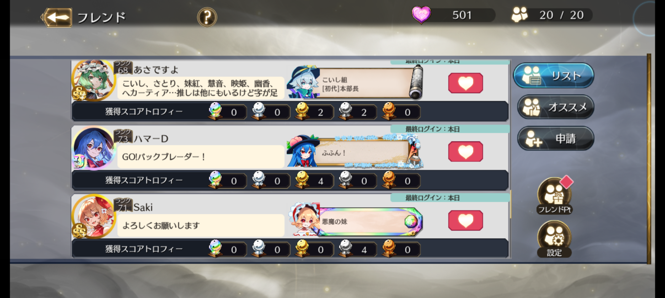Open the 申請 friend request button
Viewport: 665px width, 298px height.
pyautogui.click(x=556, y=138)
